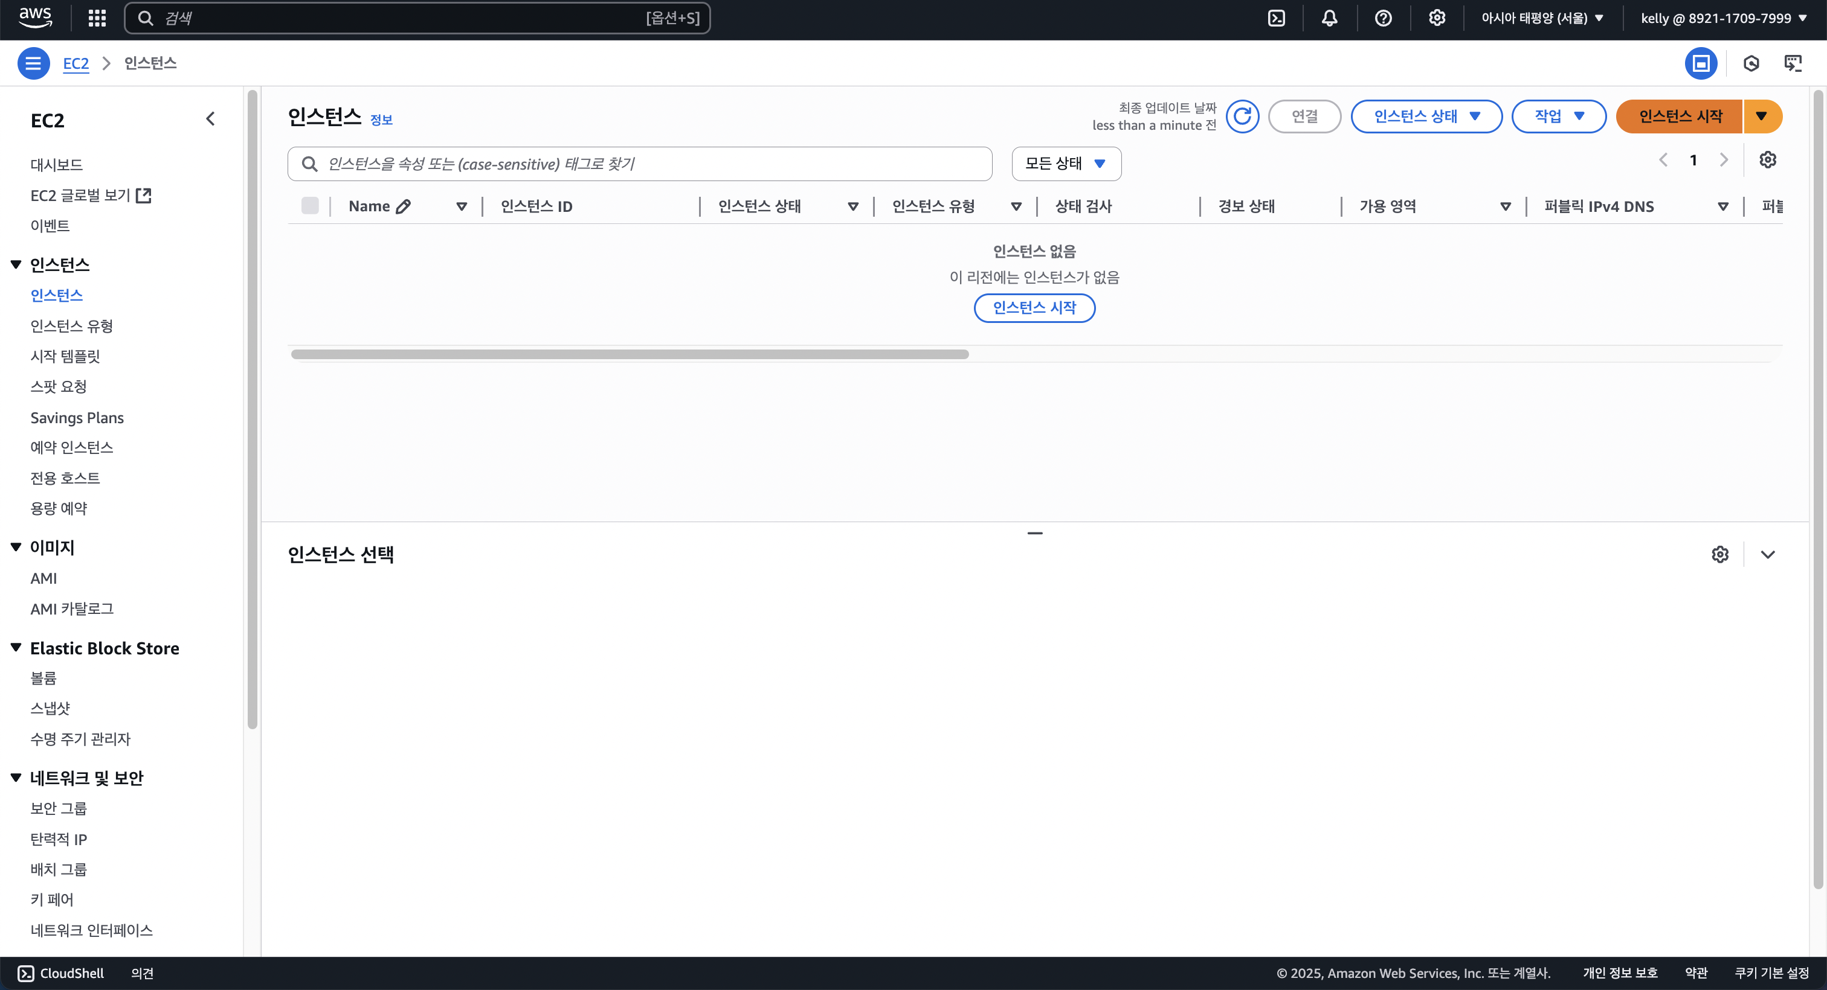This screenshot has height=990, width=1827.
Task: Open CloudShell from the top bar icon
Action: pos(1276,19)
